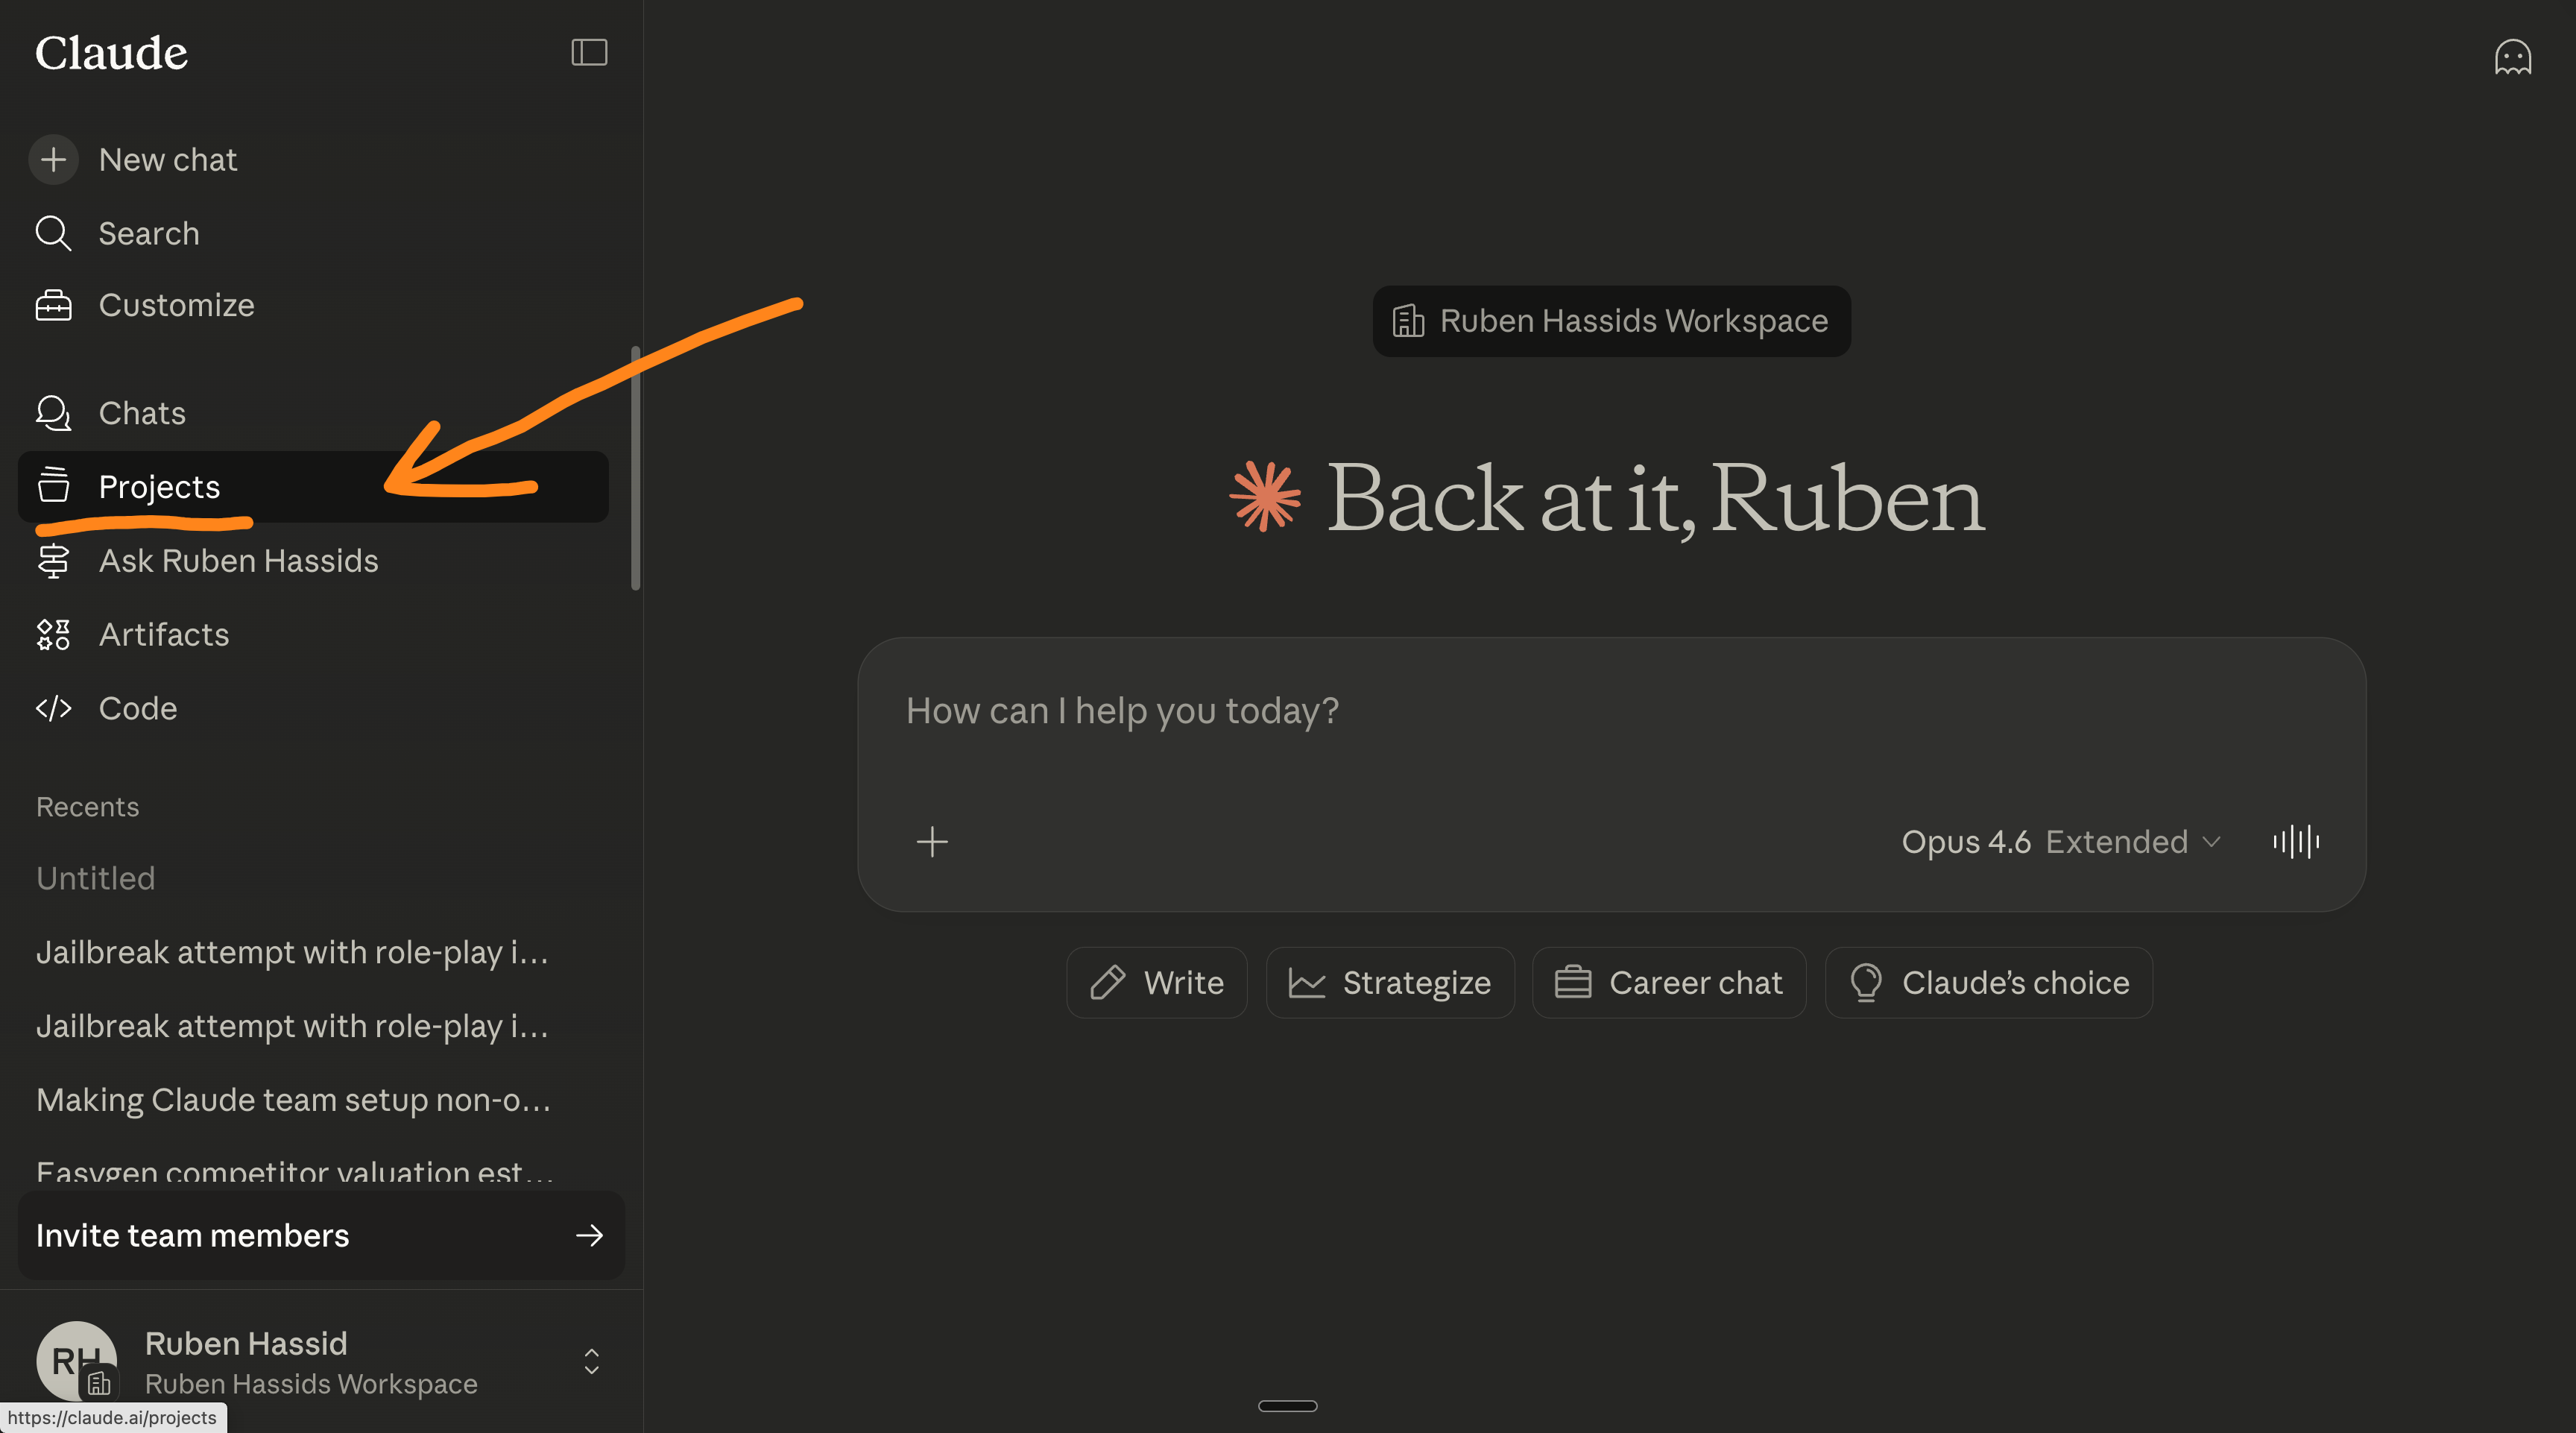The width and height of the screenshot is (2576, 1433).
Task: Open the Code brackets icon
Action: 53,709
